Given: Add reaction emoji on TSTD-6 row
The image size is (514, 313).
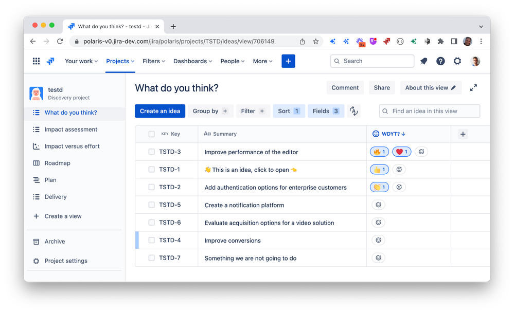Looking at the screenshot, I should click(x=378, y=223).
